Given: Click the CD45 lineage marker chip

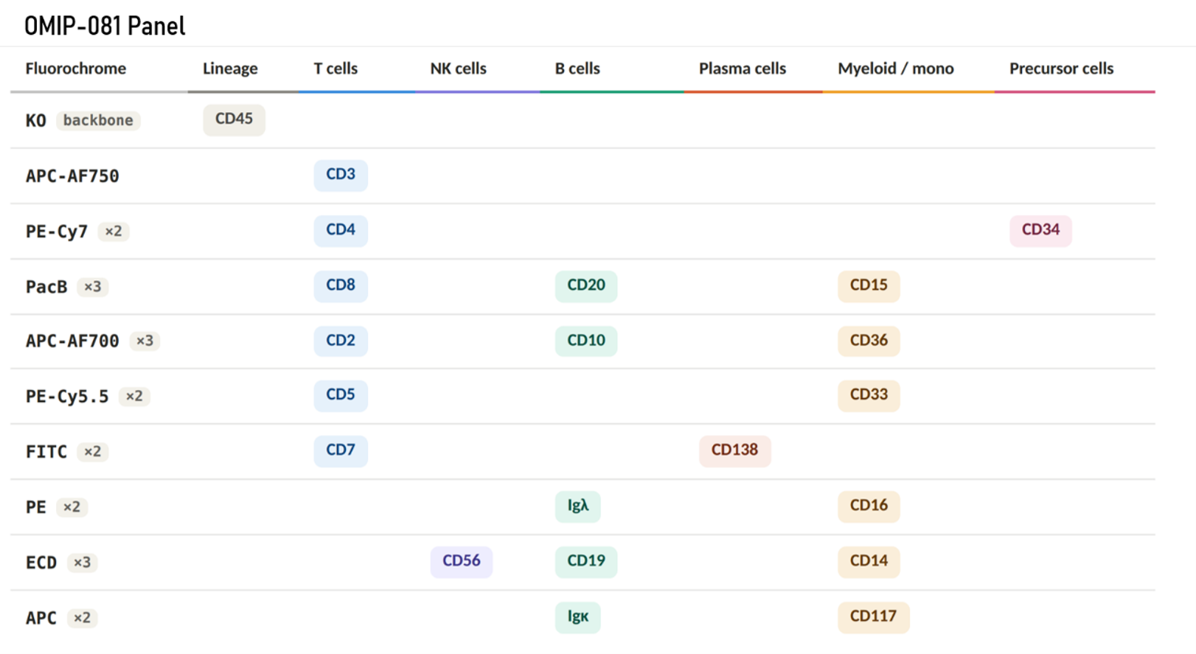Looking at the screenshot, I should 234,119.
